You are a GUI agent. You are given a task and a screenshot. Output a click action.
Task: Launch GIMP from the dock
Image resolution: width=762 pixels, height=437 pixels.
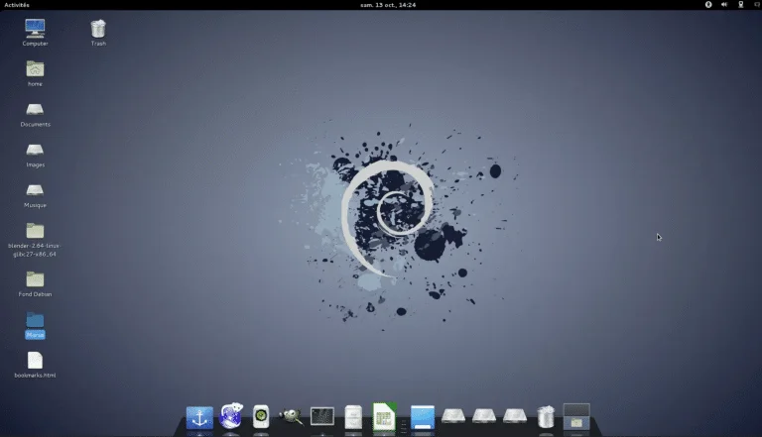point(291,417)
